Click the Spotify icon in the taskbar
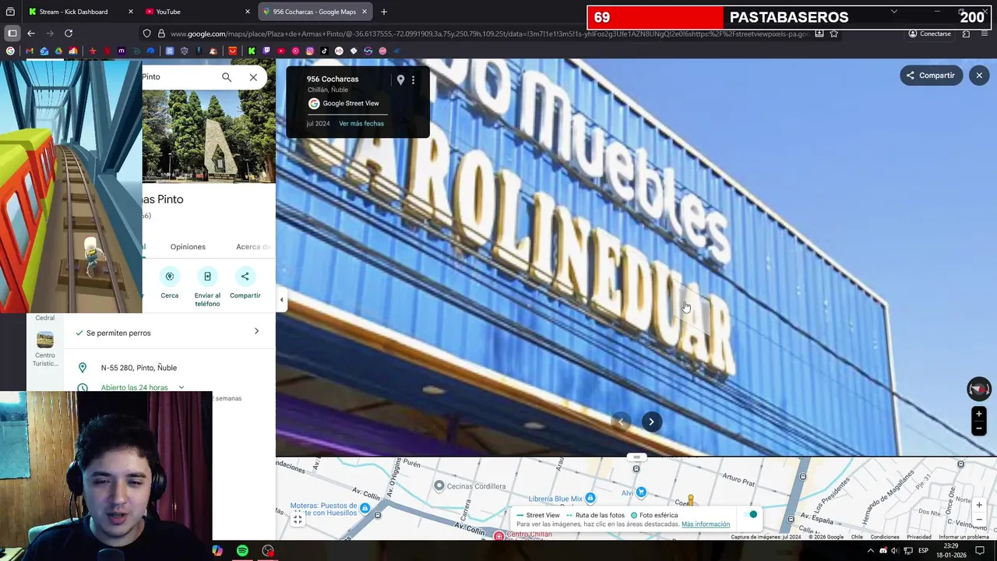 tap(242, 551)
